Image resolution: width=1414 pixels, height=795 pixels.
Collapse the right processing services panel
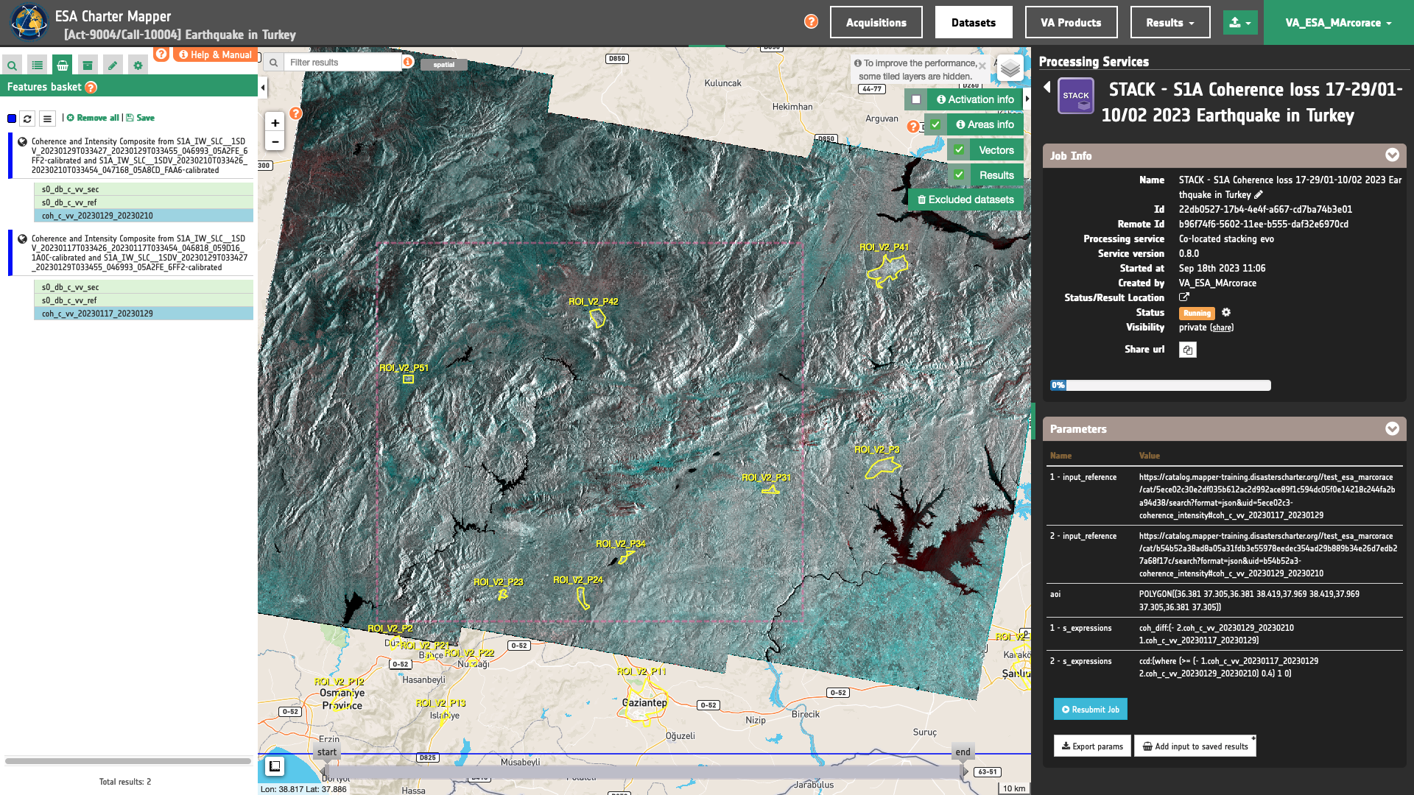[1027, 99]
